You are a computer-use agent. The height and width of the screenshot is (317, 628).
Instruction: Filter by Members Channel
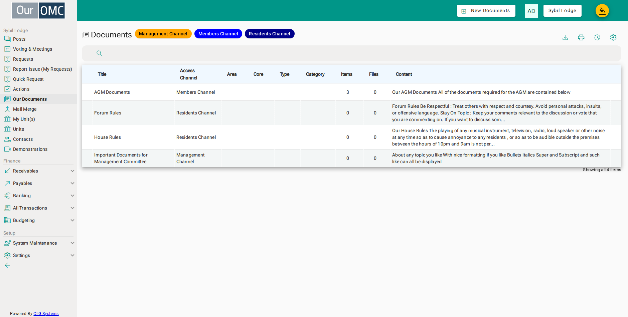(218, 34)
